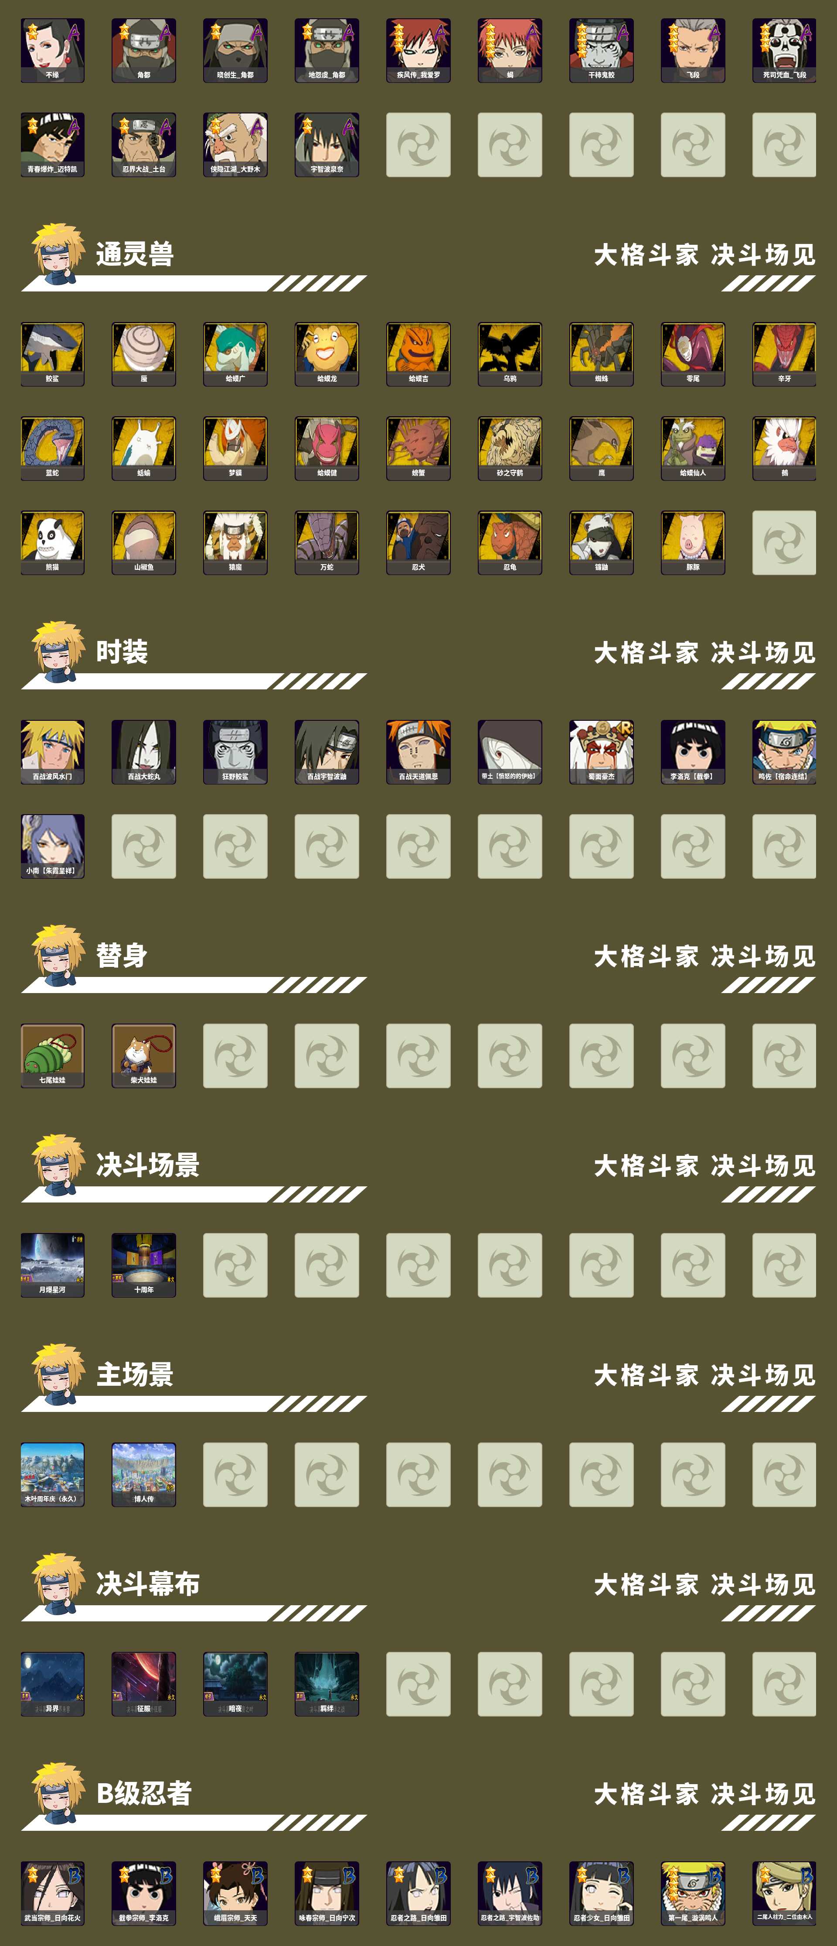Viewport: 837px width, 1946px height.
Task: Choose the 乌鸦 summon beast icon
Action: click(x=510, y=354)
